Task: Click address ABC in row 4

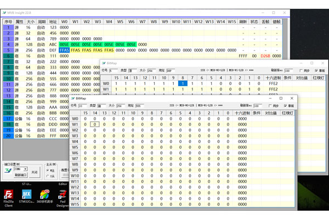Action: tap(53, 44)
